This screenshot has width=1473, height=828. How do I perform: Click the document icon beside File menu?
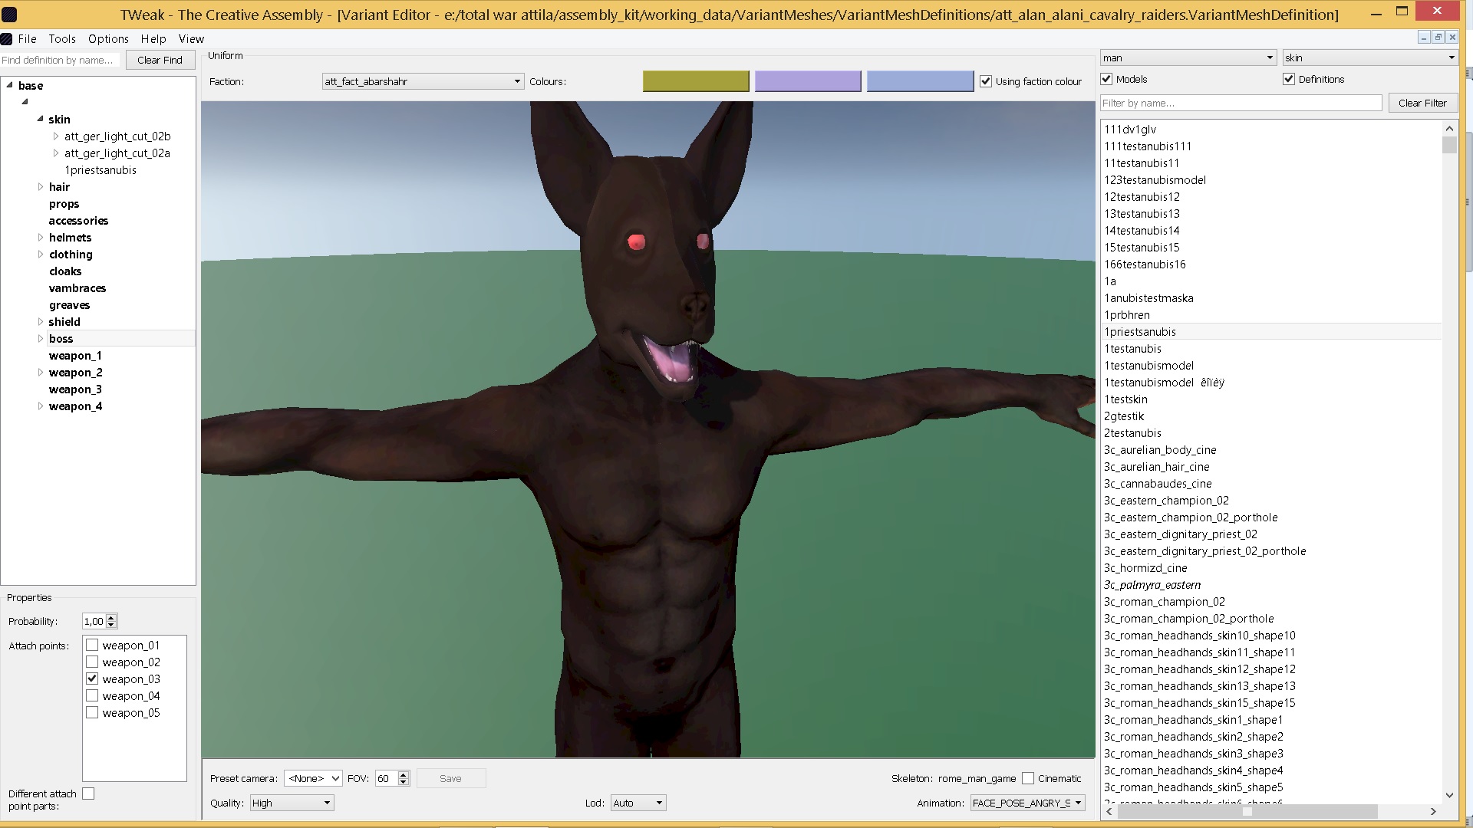(7, 38)
